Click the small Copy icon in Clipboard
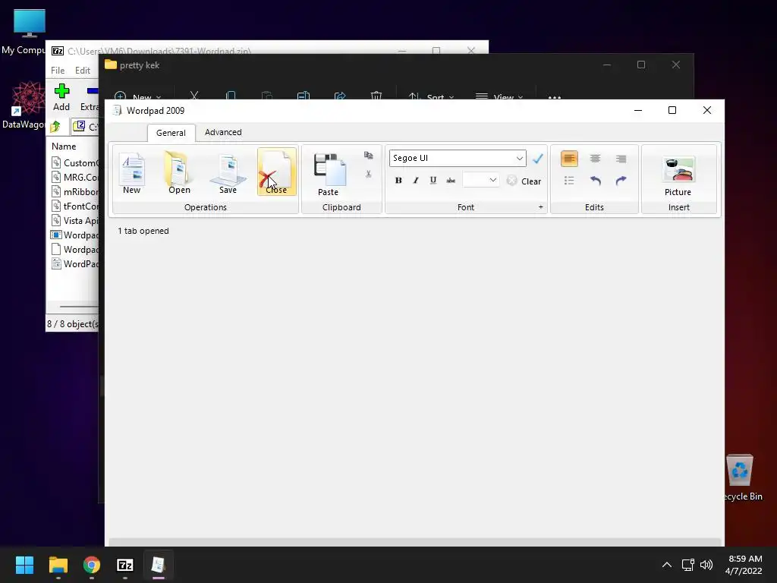This screenshot has width=777, height=583. click(368, 156)
